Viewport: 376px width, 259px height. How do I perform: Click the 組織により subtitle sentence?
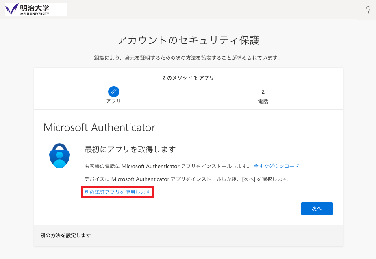pos(188,58)
